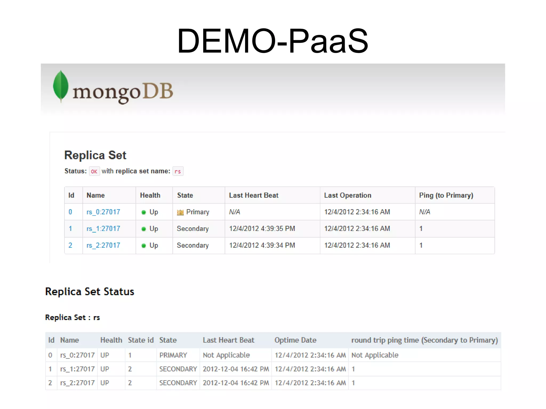Viewport: 546px width, 409px height.
Task: Click 2012-12-04 16:42 PM for rs_1:27017
Action: pyautogui.click(x=236, y=369)
